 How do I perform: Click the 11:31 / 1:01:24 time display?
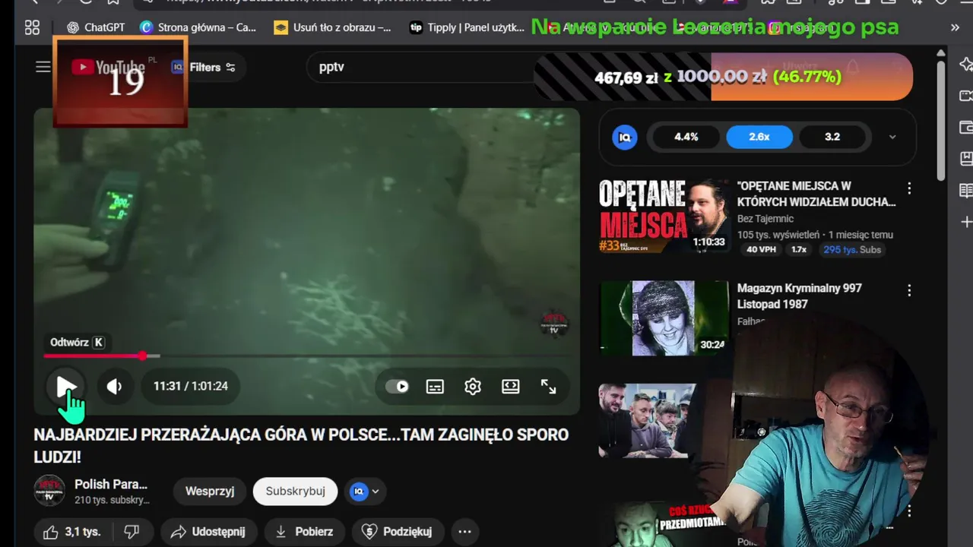[191, 386]
